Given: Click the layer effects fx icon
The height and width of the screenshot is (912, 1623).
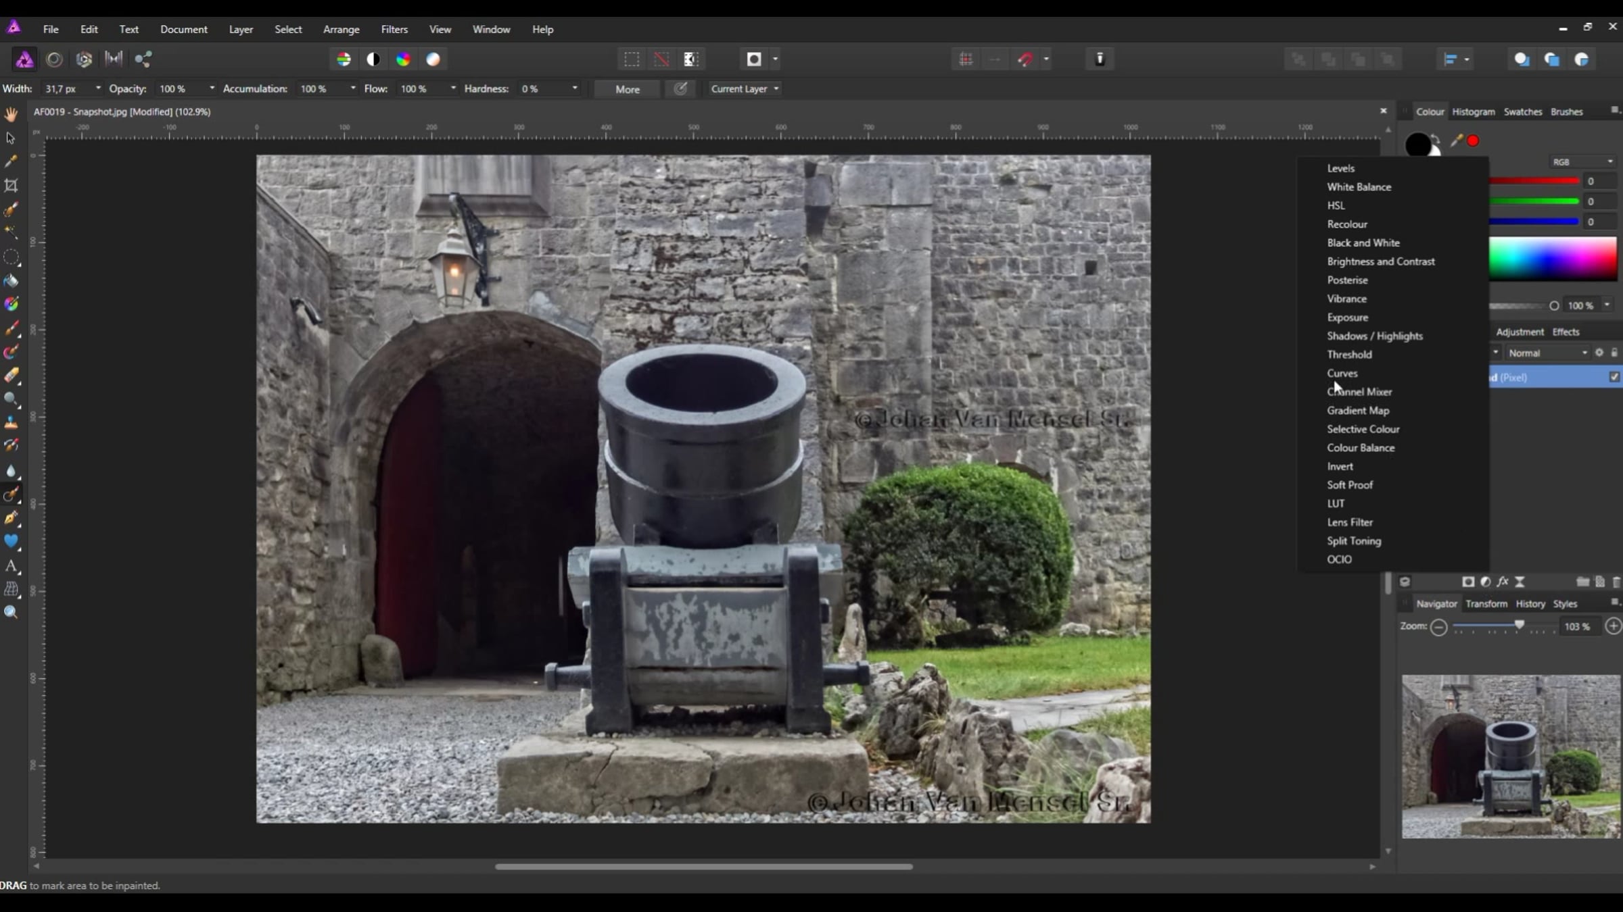Looking at the screenshot, I should [x=1503, y=582].
